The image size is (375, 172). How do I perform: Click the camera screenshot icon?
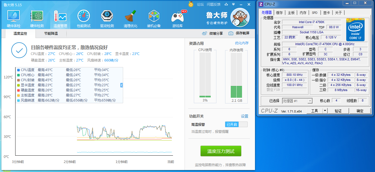pos(231,33)
